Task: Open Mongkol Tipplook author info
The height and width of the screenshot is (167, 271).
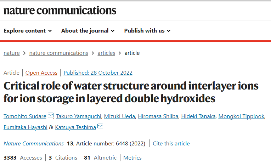Action: click(x=242, y=116)
